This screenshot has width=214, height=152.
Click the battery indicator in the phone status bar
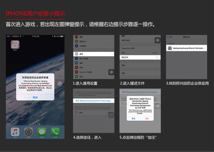pyautogui.click(x=62, y=36)
